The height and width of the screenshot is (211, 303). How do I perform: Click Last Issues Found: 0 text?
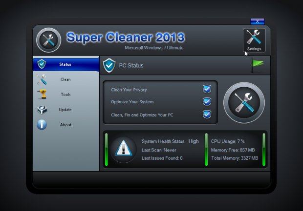click(162, 158)
